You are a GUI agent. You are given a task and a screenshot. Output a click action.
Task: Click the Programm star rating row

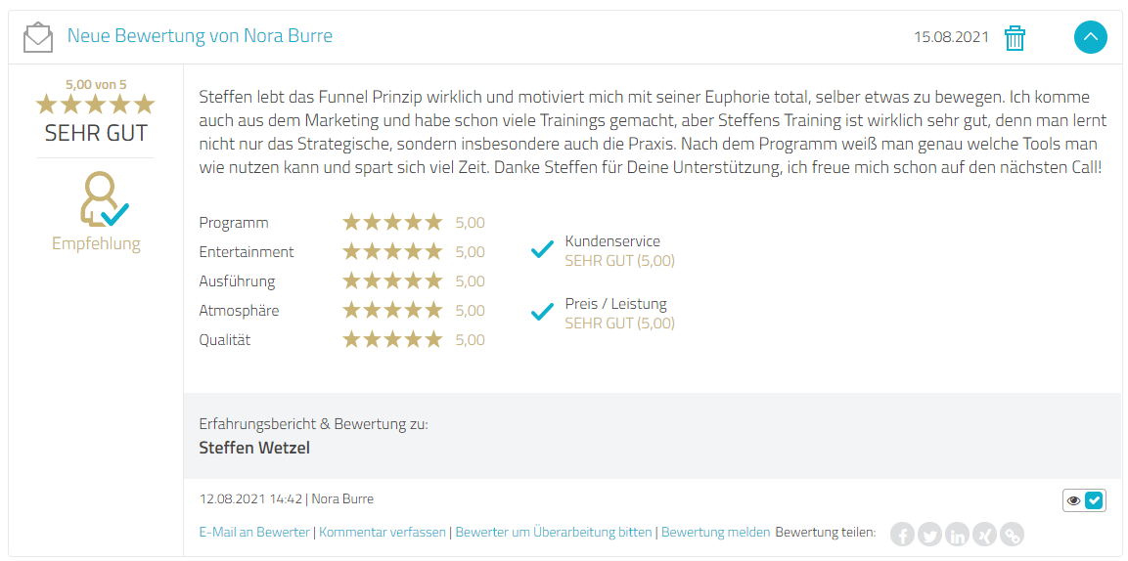341,223
